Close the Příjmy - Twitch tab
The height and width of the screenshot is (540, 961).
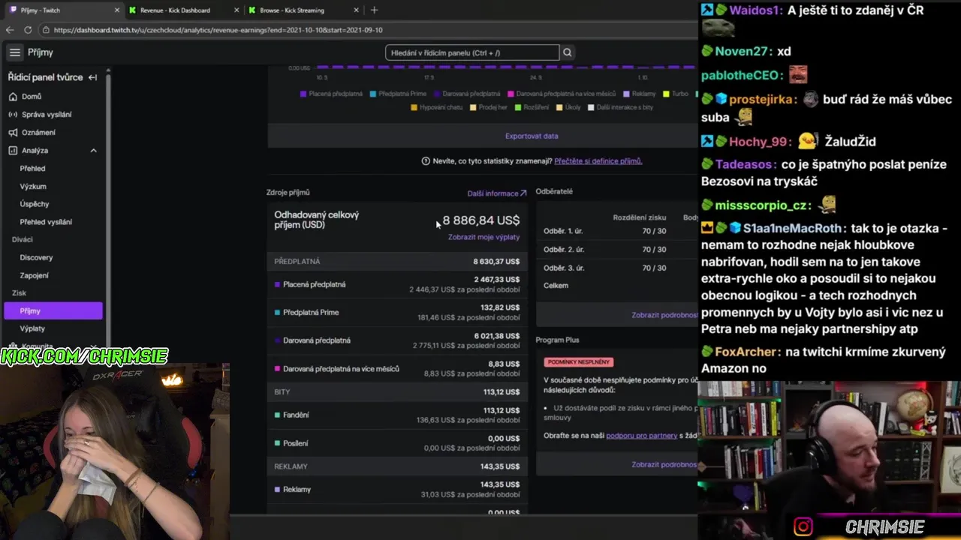pos(116,10)
